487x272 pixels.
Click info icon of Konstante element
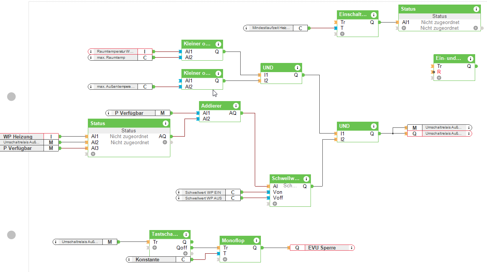coord(130,259)
